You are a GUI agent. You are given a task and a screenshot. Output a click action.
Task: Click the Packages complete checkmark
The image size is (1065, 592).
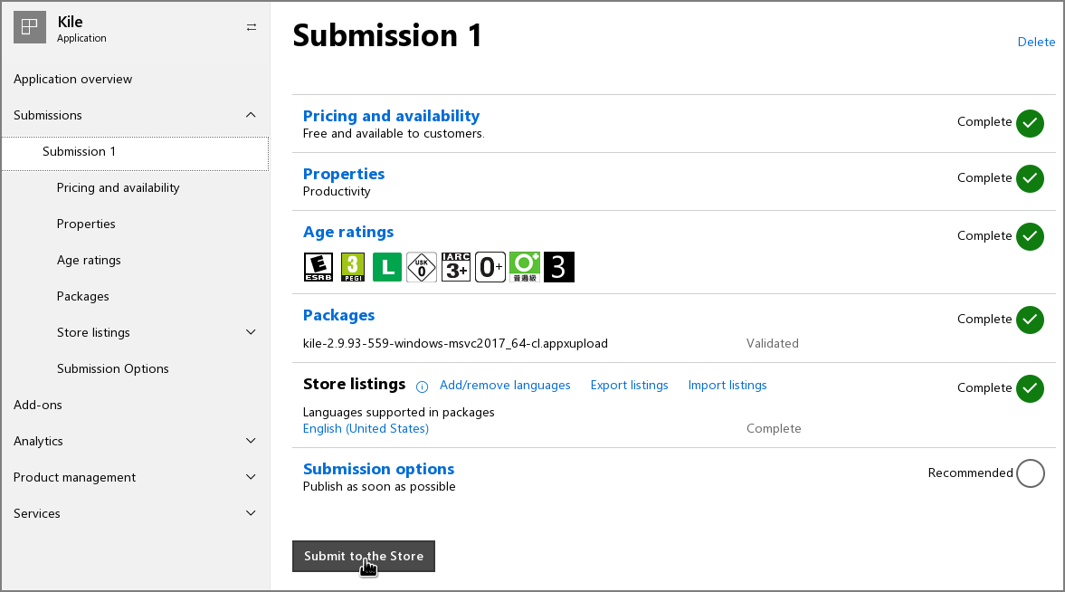[1030, 320]
